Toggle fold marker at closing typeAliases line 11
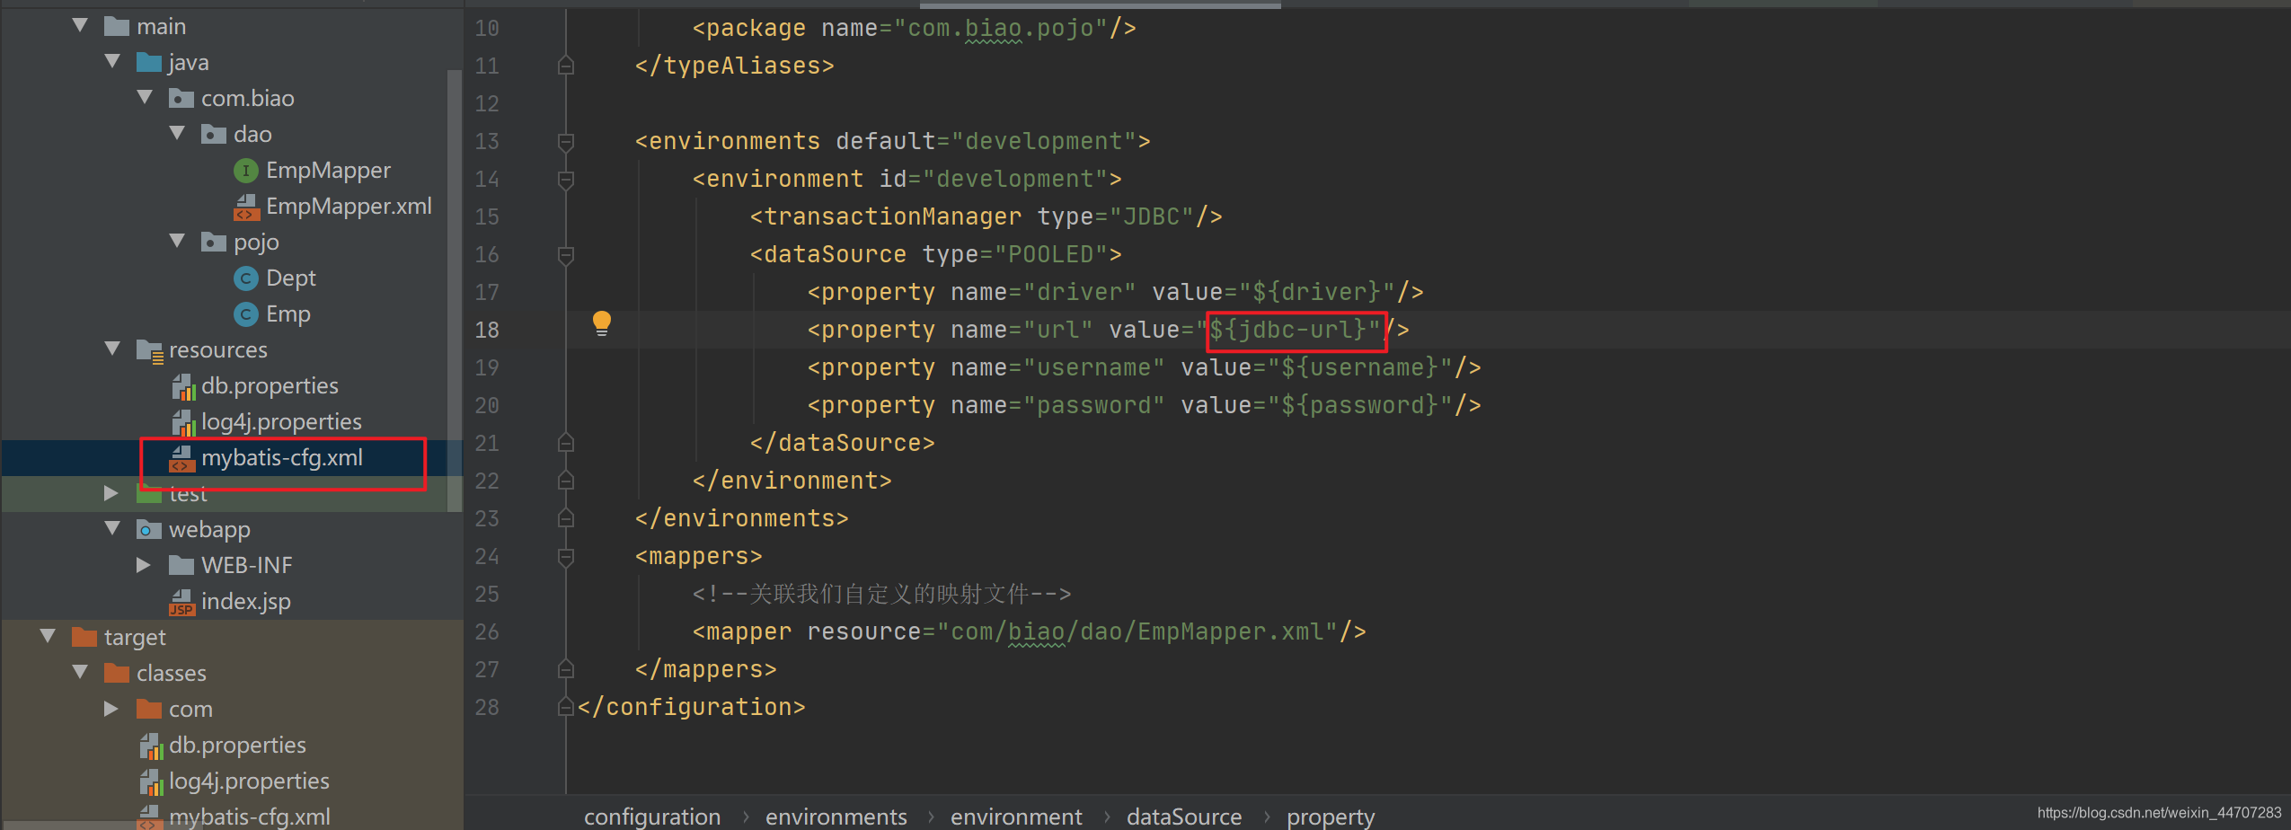This screenshot has height=830, width=2291. pos(566,66)
